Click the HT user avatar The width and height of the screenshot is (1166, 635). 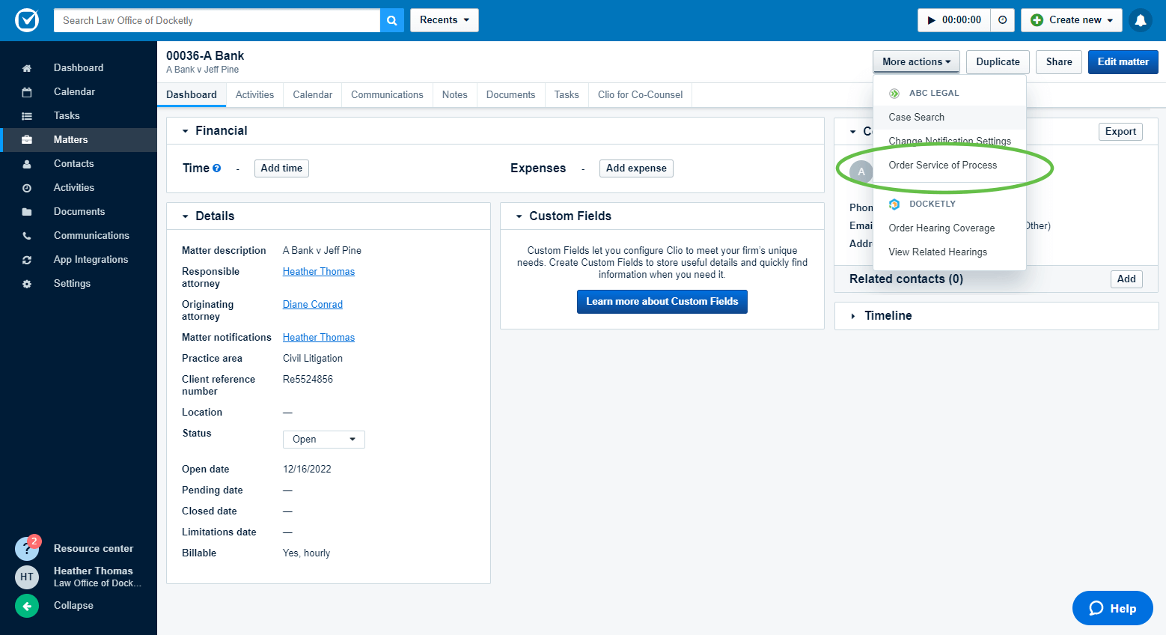(x=27, y=577)
